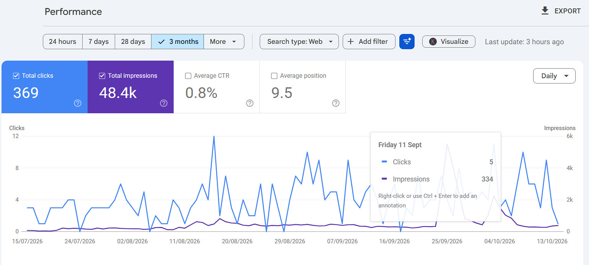The image size is (589, 265).
Task: Click the EXPORT button
Action: (x=561, y=11)
